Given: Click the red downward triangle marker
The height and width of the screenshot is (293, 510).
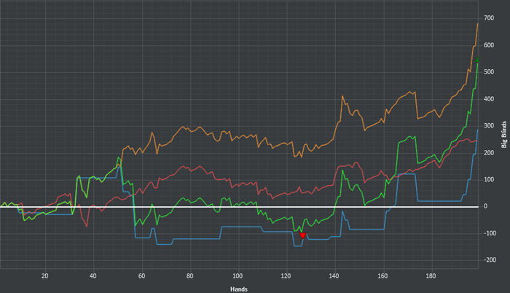Looking at the screenshot, I should [302, 235].
